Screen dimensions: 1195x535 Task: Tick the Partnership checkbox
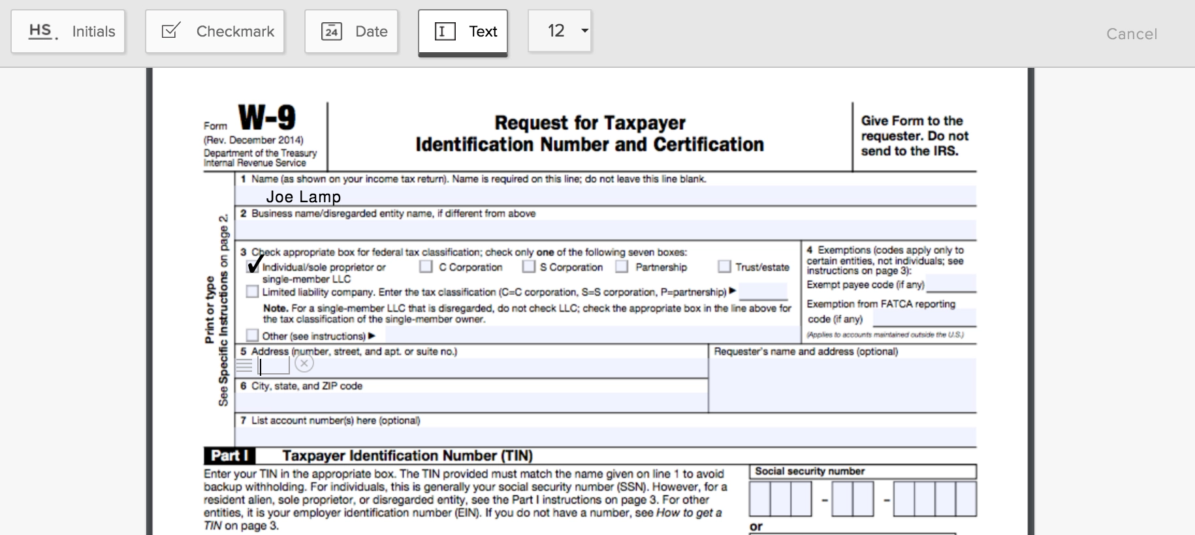622,266
